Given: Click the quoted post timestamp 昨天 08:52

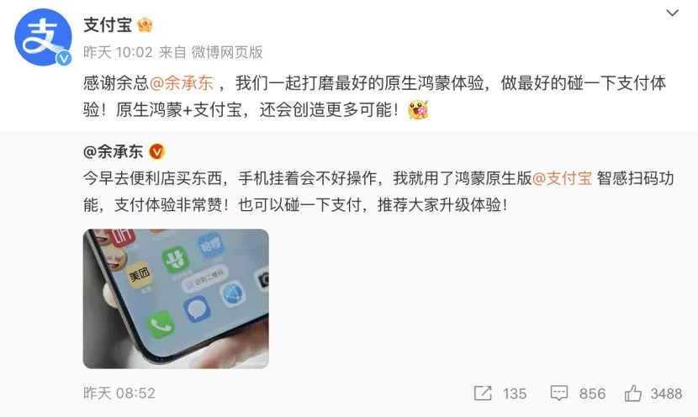Looking at the screenshot, I should click(x=119, y=393).
